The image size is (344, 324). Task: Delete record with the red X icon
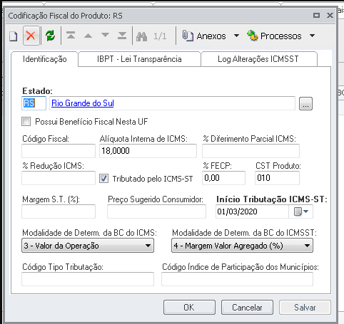(31, 36)
